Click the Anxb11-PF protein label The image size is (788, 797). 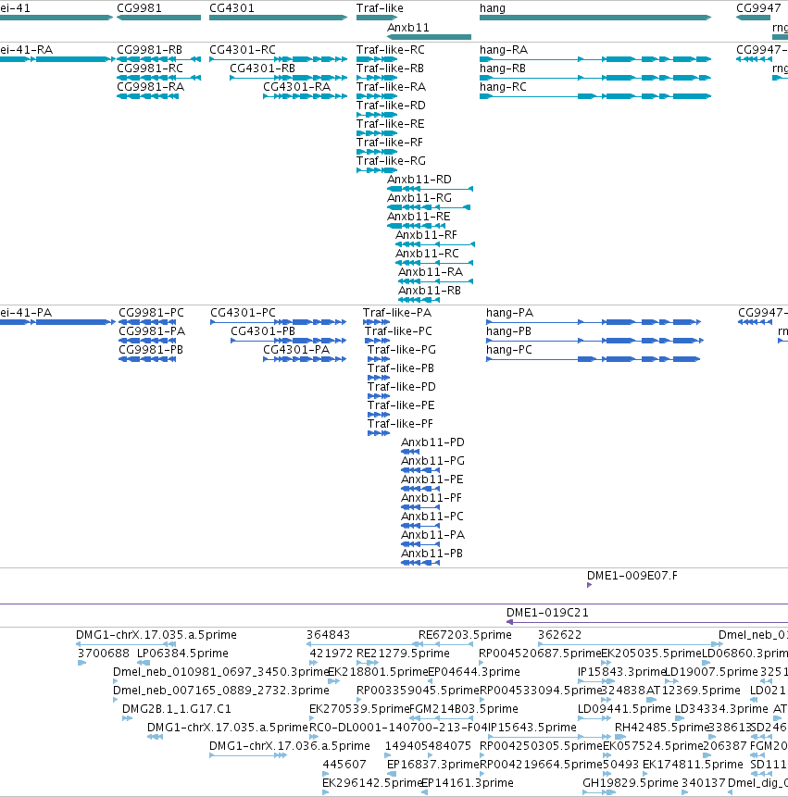pos(432,498)
